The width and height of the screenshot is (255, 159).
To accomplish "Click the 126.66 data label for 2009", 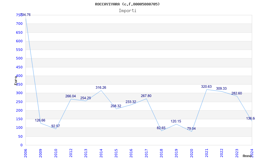I will coord(40,121).
